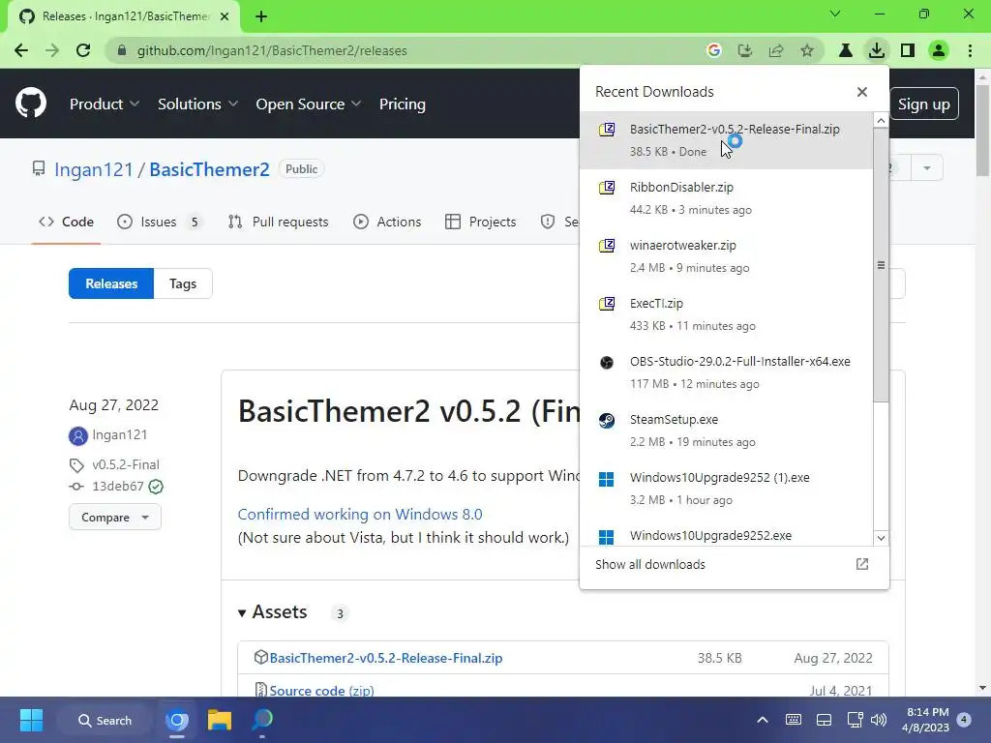This screenshot has width=991, height=743.
Task: Open BasicThemer2-v0.5.2-Release-Final.zip download entry
Action: click(x=726, y=140)
